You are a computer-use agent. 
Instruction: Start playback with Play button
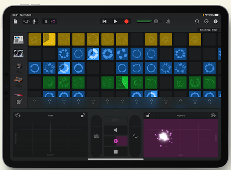click(115, 22)
